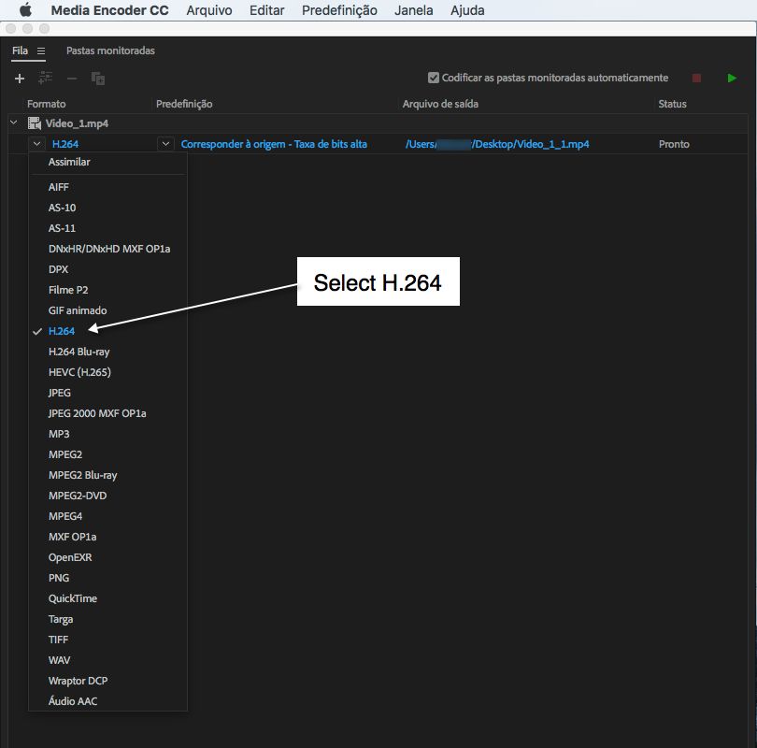The width and height of the screenshot is (757, 748).
Task: Toggle Codificar as pastas monitoradas automaticamente
Action: coord(433,78)
